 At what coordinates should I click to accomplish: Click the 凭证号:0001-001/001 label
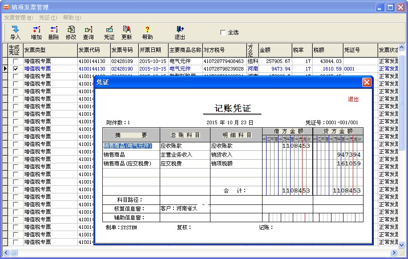(332, 122)
